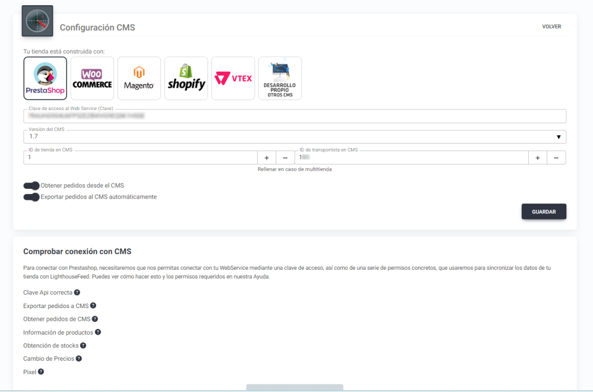Open the Versión del CMS dropdown
The image size is (593, 392).
point(295,137)
